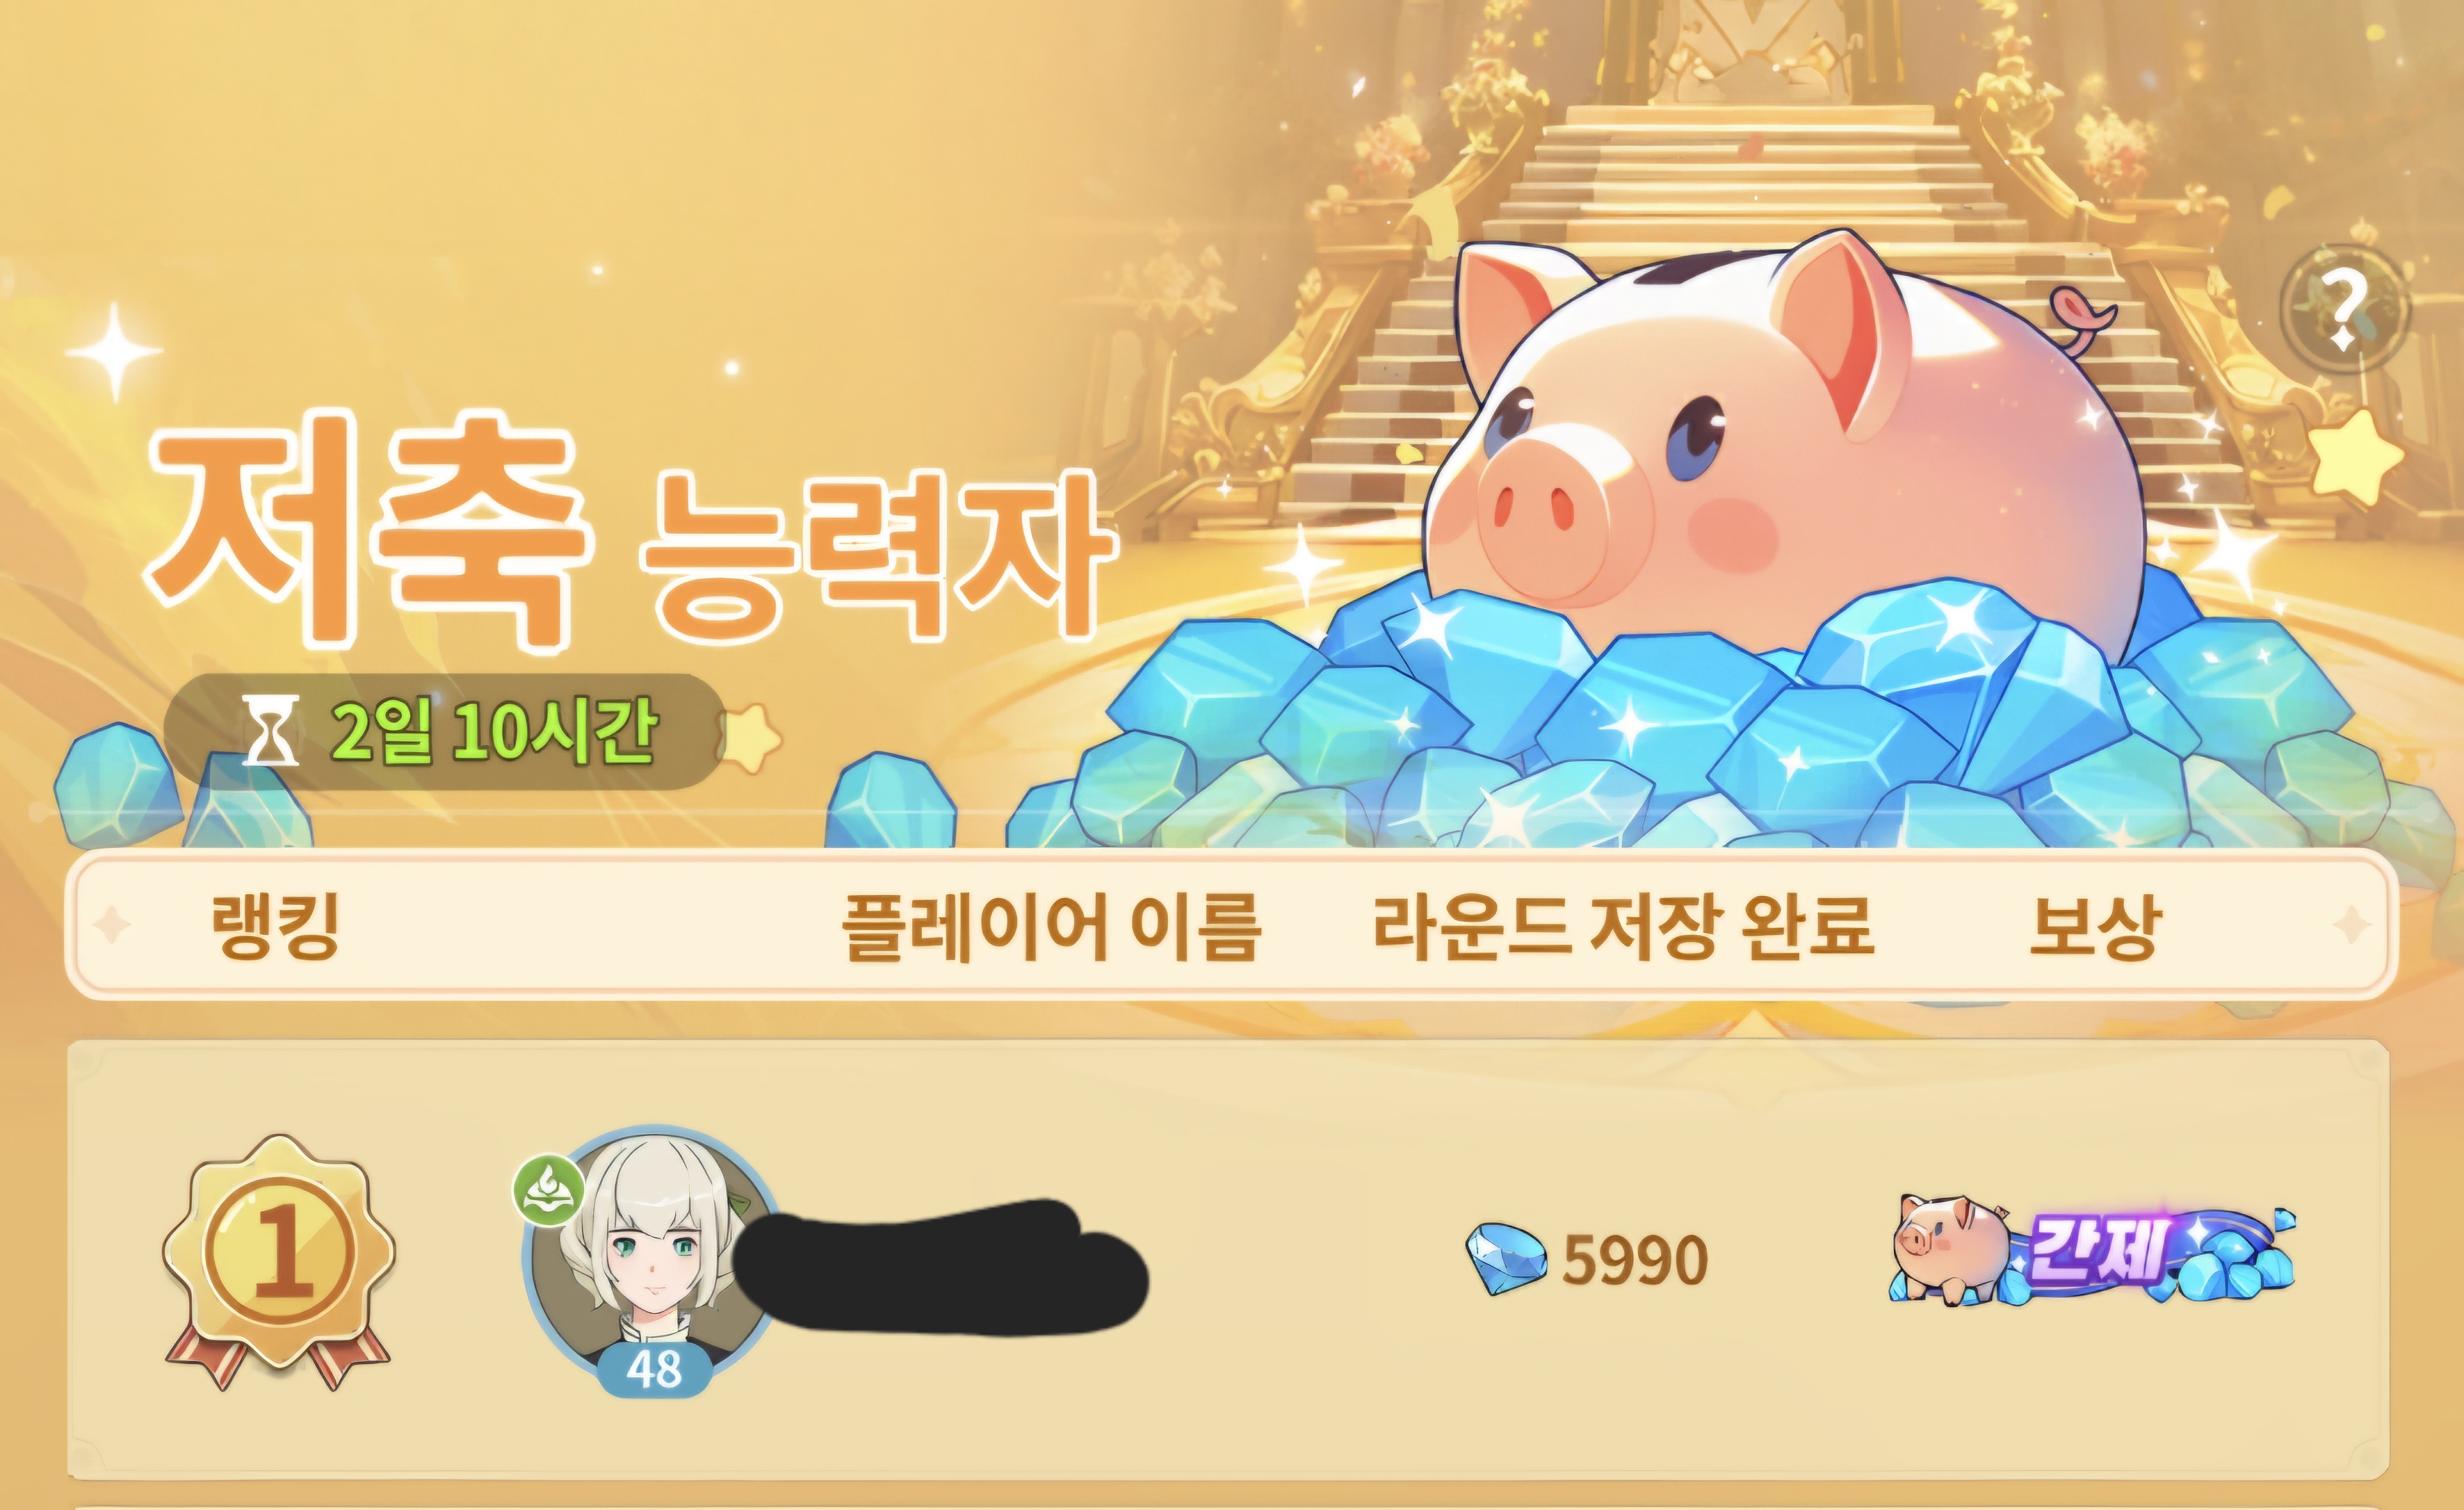Viewport: 2464px width, 1510px height.
Task: Open the top-ranked player's avatar portrait
Action: coord(650,1255)
